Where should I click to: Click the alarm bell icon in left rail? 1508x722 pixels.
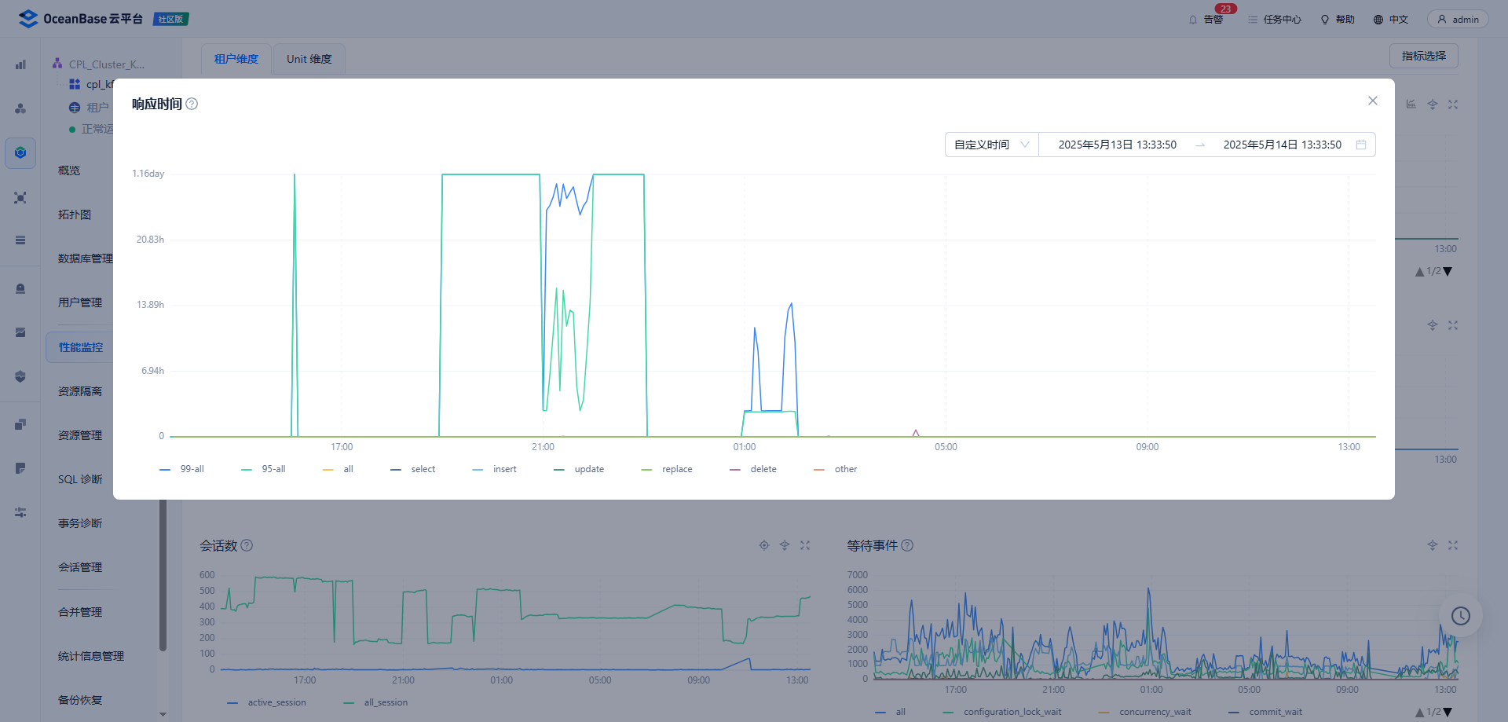point(20,289)
